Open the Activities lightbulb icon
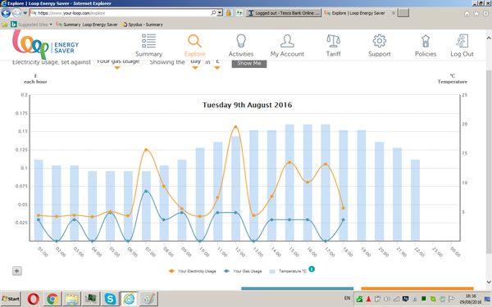This screenshot has width=492, height=307. [x=240, y=41]
